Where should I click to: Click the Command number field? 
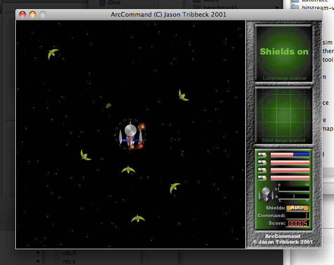click(x=298, y=216)
